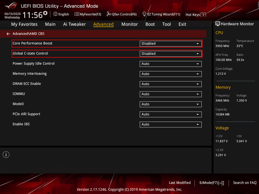Click the Qfan Control fan icon

tap(109, 14)
